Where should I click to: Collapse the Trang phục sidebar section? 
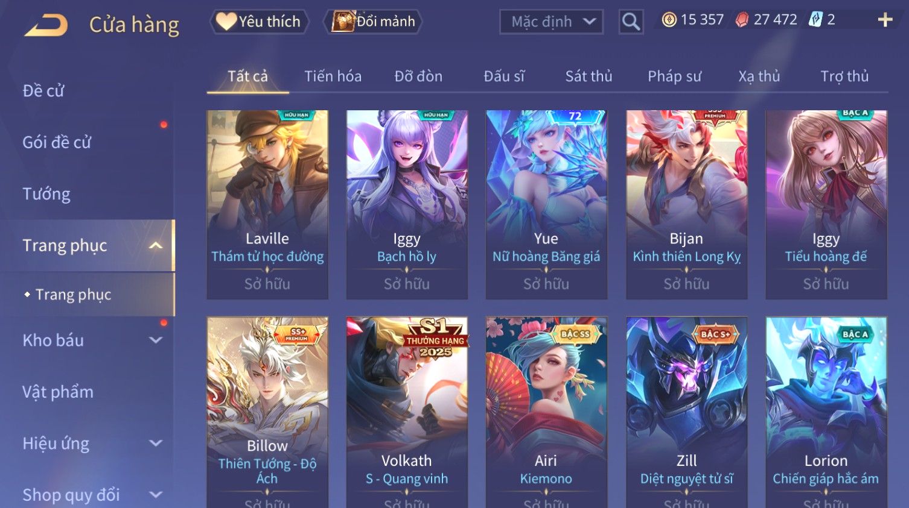click(x=156, y=245)
